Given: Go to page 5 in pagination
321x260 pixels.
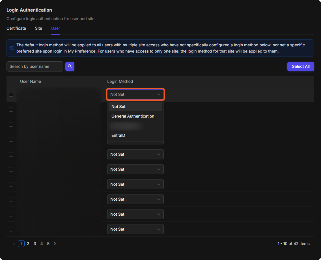Looking at the screenshot, I should click(48, 244).
